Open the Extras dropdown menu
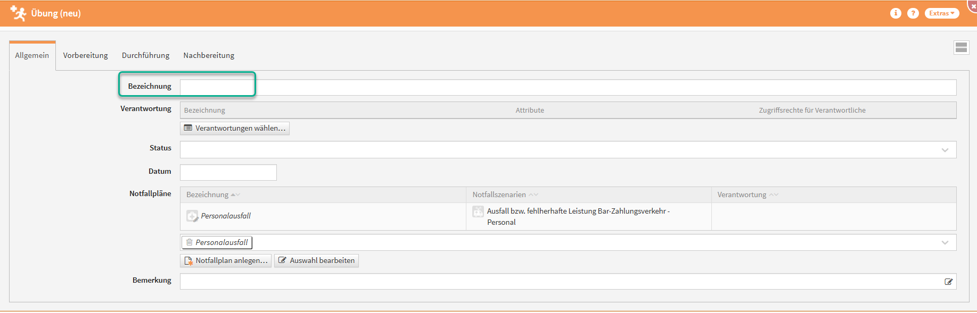The image size is (977, 313). (x=942, y=13)
